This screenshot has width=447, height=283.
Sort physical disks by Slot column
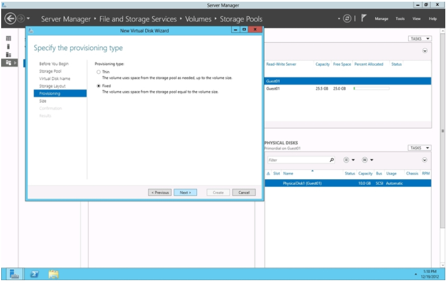point(277,173)
